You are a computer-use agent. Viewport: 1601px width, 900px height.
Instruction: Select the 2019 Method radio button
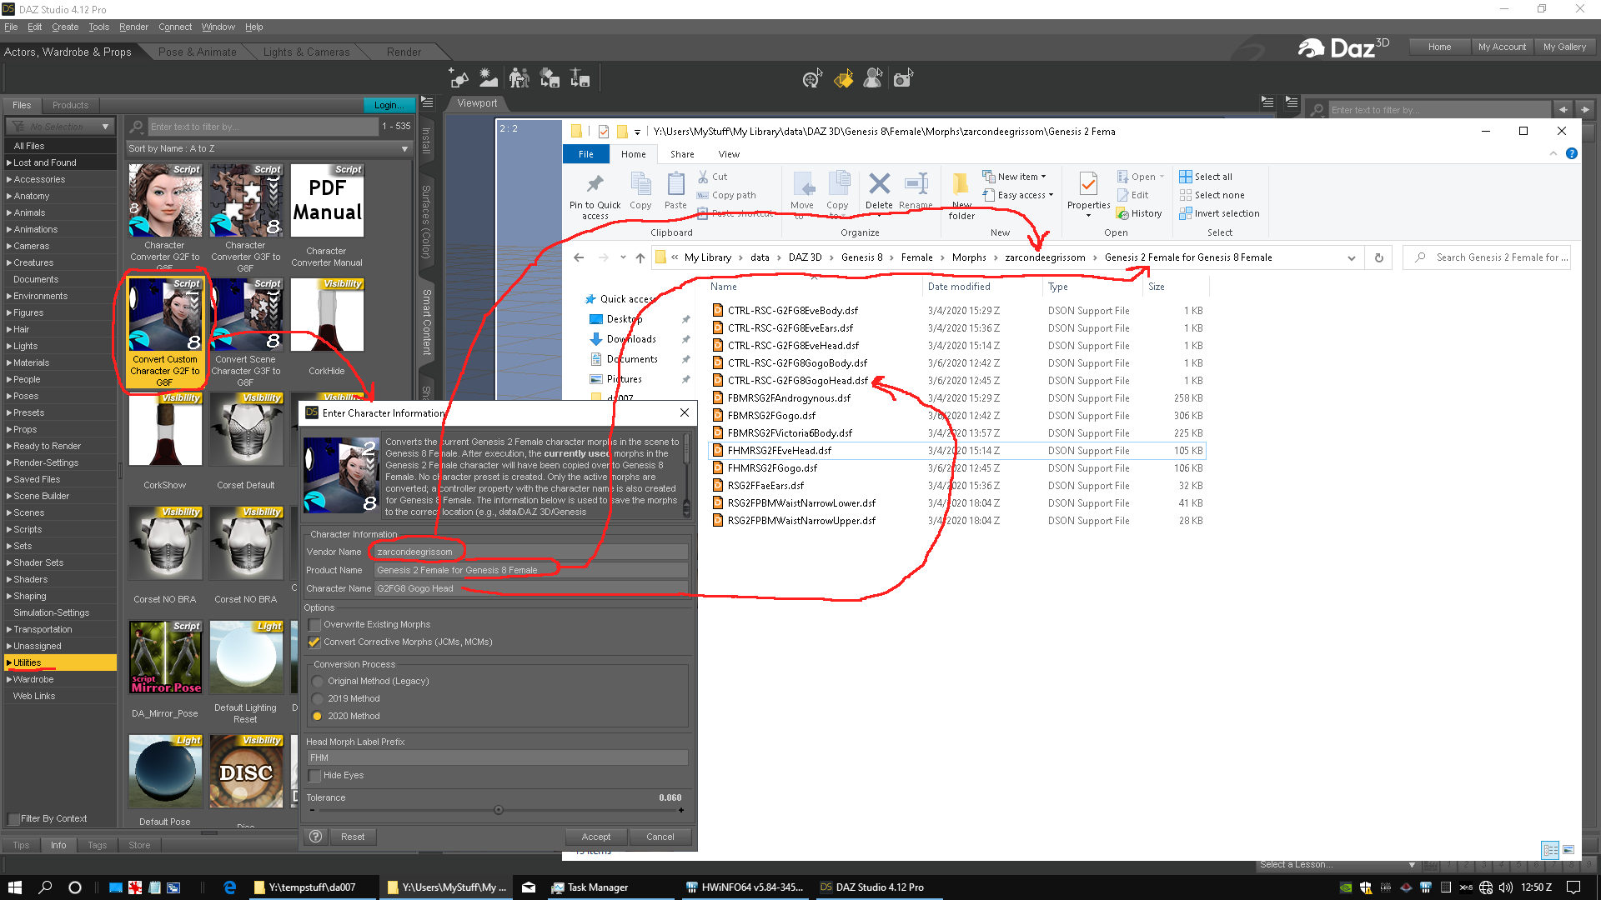click(x=318, y=698)
